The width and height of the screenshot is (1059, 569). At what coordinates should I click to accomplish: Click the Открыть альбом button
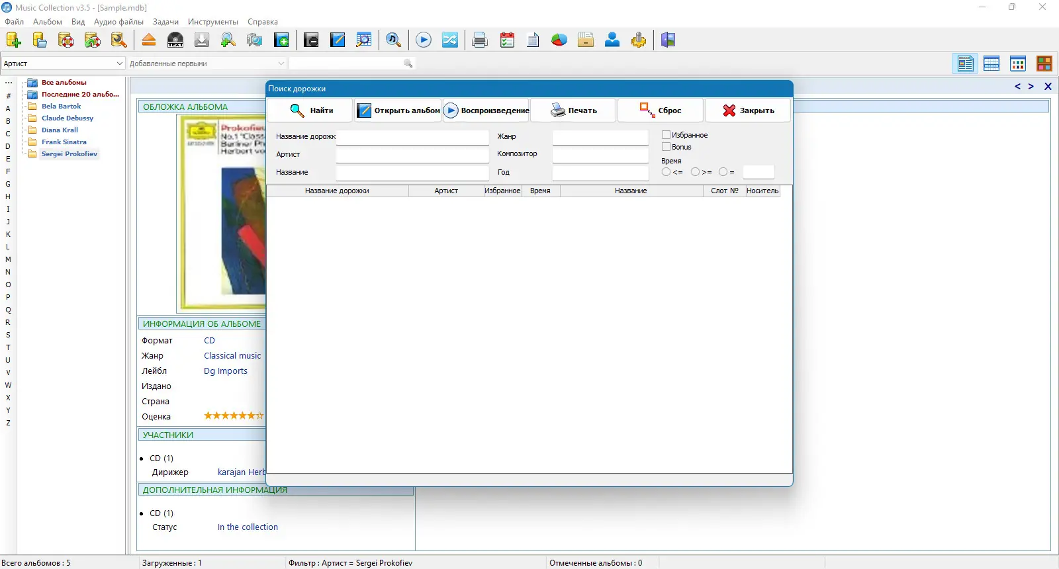point(398,110)
